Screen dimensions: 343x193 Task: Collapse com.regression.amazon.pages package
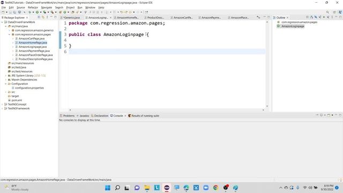(x=10, y=34)
